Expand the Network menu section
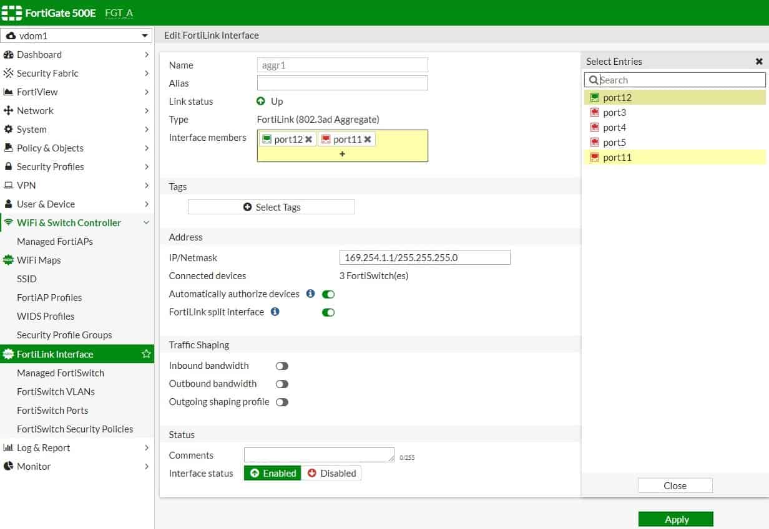Viewport: 769px width, 529px height. click(x=77, y=111)
